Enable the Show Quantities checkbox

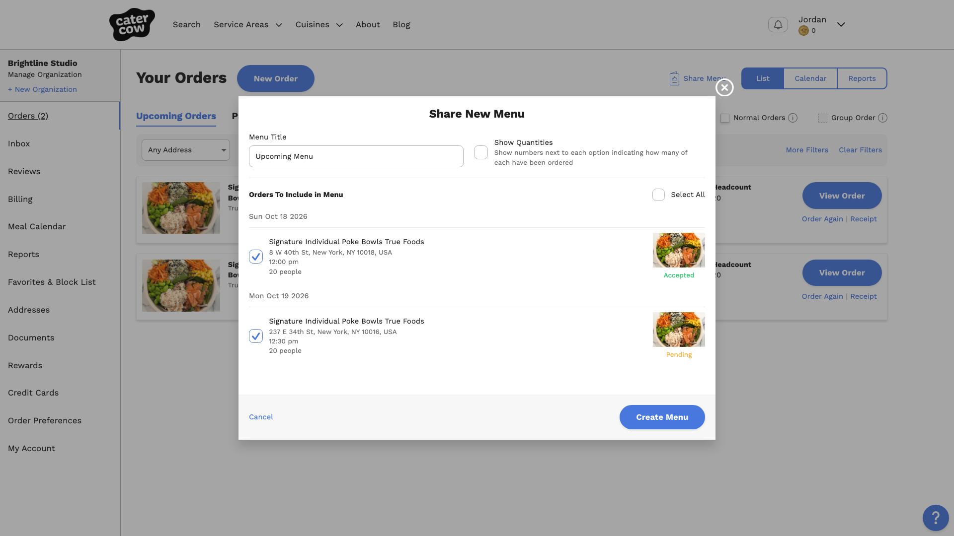481,152
